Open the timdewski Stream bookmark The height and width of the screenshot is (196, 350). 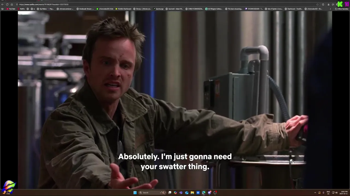coord(85,9)
